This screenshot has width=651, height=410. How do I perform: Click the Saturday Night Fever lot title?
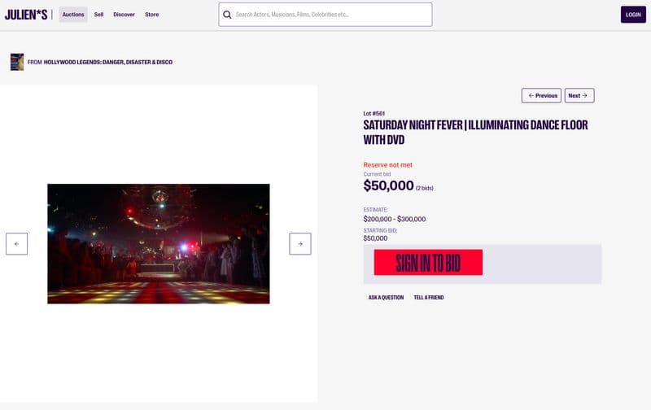[475, 133]
